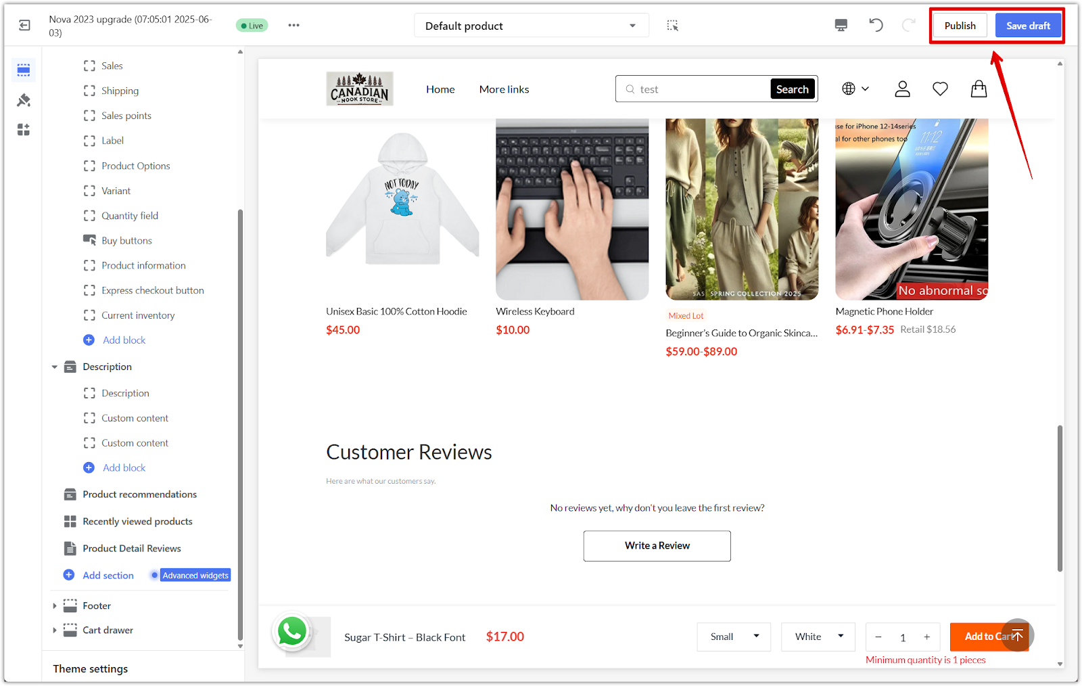Open the Sections panel sidebar icon
This screenshot has width=1082, height=686.
[x=24, y=70]
